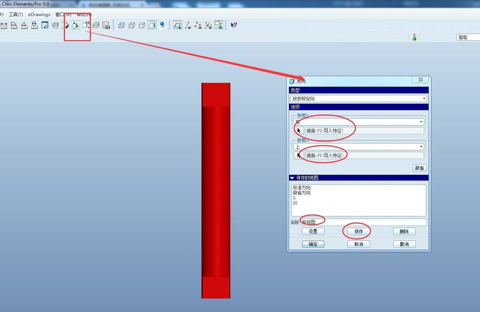This screenshot has height=312, width=480.
Task: Collapse the 保存的视图 section
Action: click(292, 178)
